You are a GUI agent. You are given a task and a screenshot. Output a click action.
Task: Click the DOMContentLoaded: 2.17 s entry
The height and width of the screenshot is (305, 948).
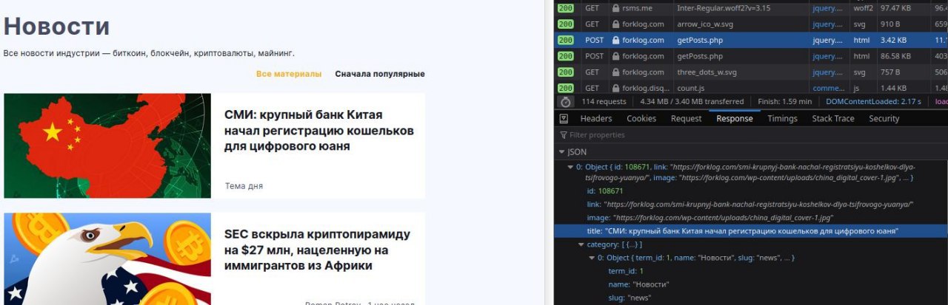coord(873,102)
